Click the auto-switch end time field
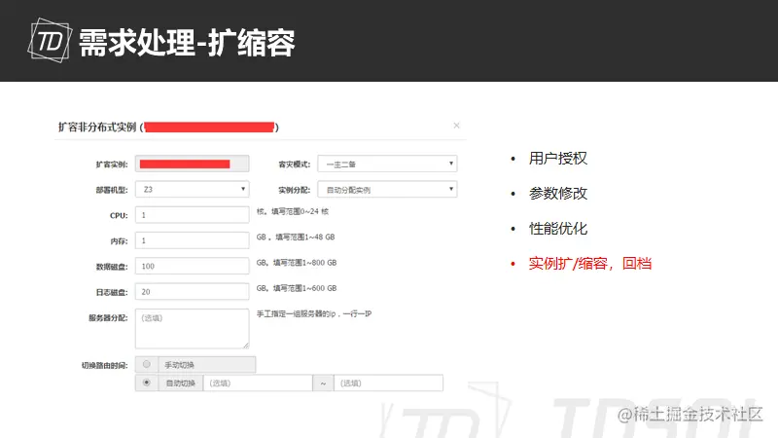Image resolution: width=778 pixels, height=438 pixels. point(388,383)
